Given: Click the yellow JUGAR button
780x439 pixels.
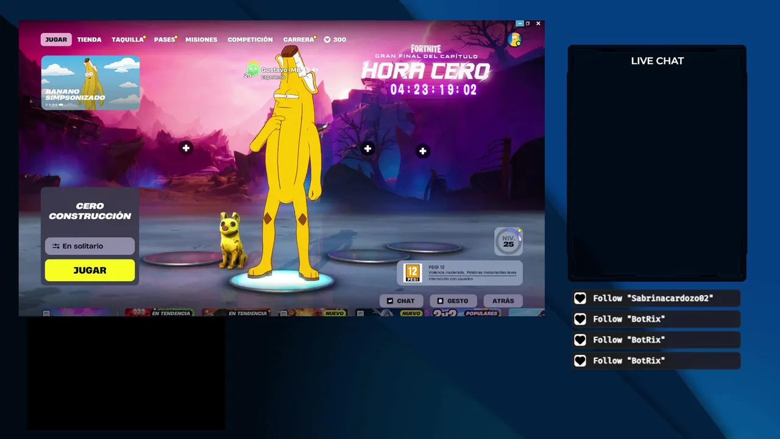Looking at the screenshot, I should click(90, 270).
